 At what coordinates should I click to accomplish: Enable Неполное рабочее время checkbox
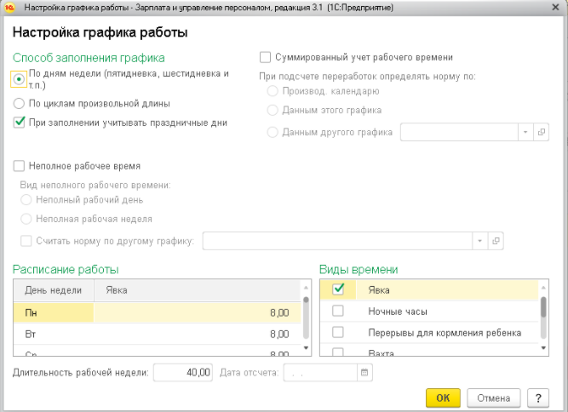coord(19,166)
